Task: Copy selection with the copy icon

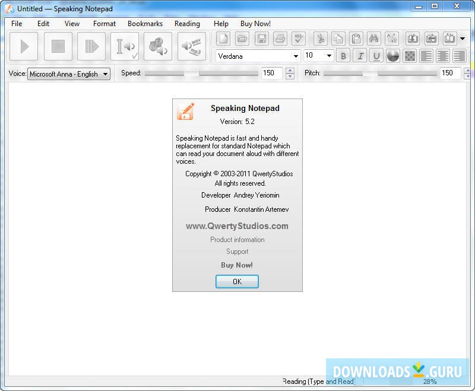Action: (x=338, y=39)
